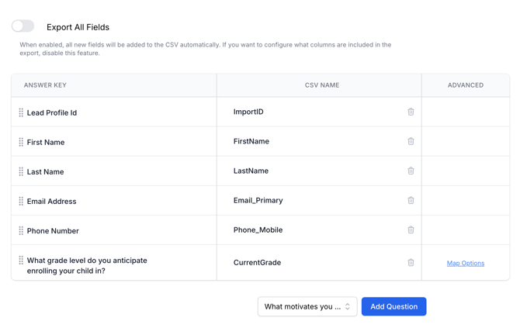Delete the Phone_Mobile field row
Image resolution: width=520 pixels, height=328 pixels.
[411, 230]
